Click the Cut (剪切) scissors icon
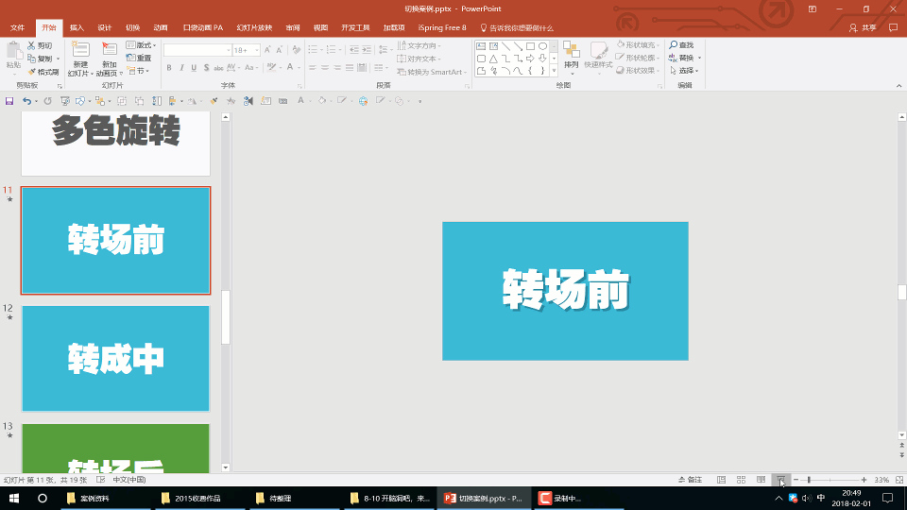Viewport: 907px width, 510px height. click(x=40, y=45)
